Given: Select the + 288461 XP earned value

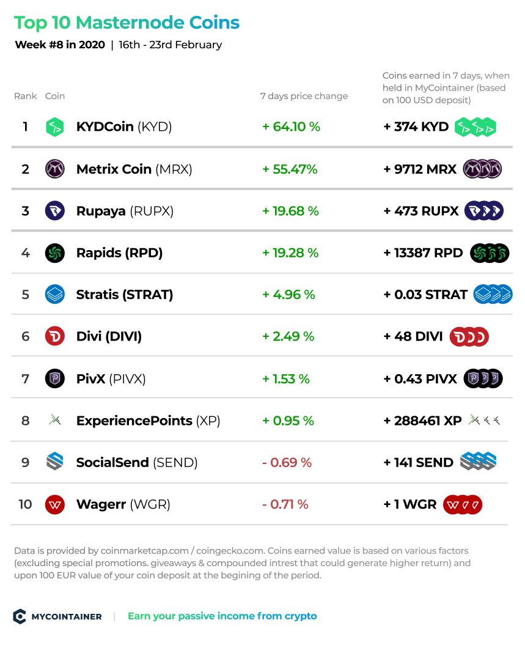Looking at the screenshot, I should pos(422,421).
